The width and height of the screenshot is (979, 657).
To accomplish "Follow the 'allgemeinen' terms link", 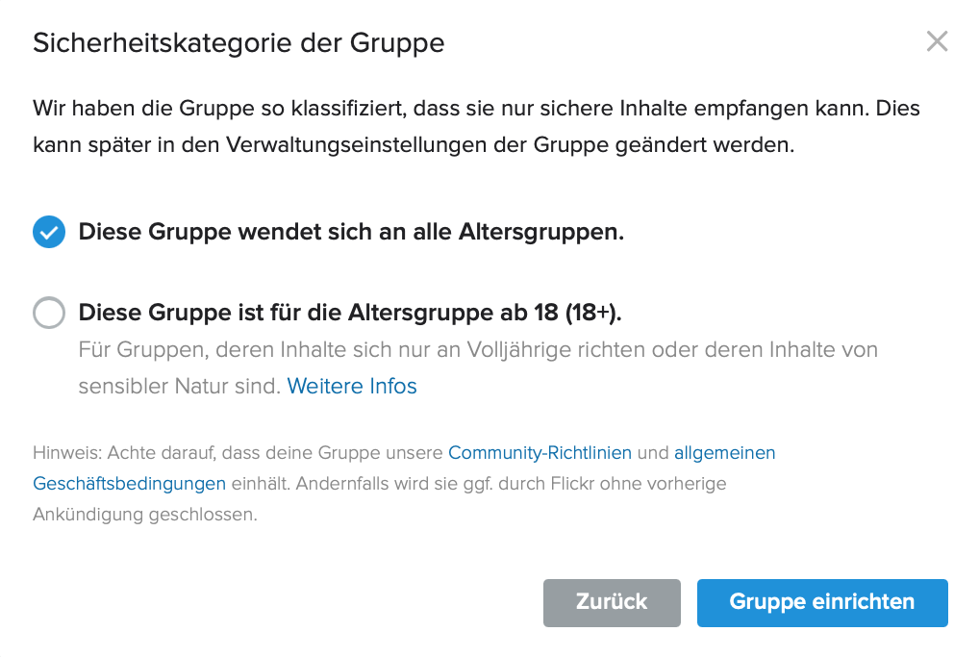I will [724, 452].
